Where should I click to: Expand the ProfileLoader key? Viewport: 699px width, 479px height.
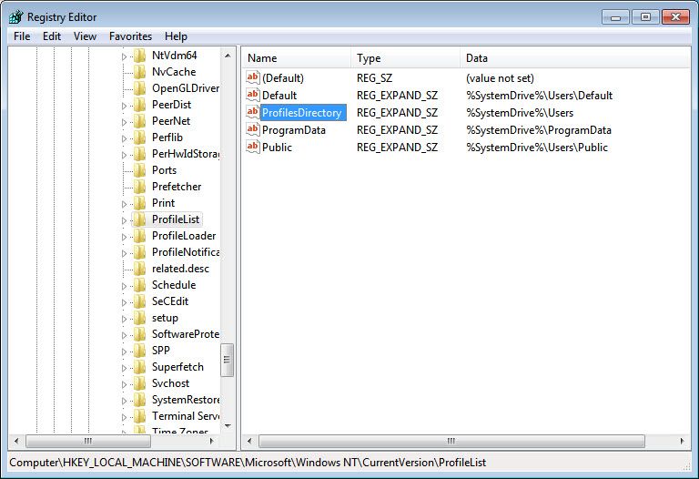click(x=124, y=238)
